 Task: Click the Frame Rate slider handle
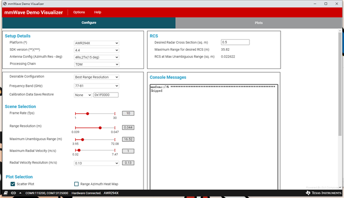point(88,113)
